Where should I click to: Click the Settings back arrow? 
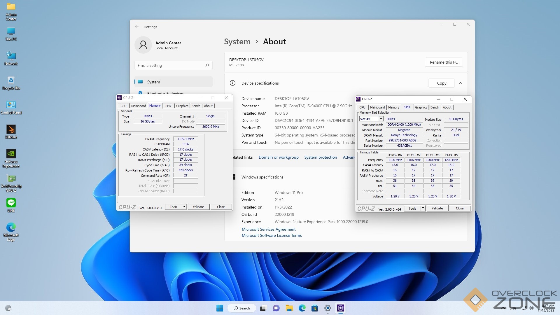click(137, 27)
